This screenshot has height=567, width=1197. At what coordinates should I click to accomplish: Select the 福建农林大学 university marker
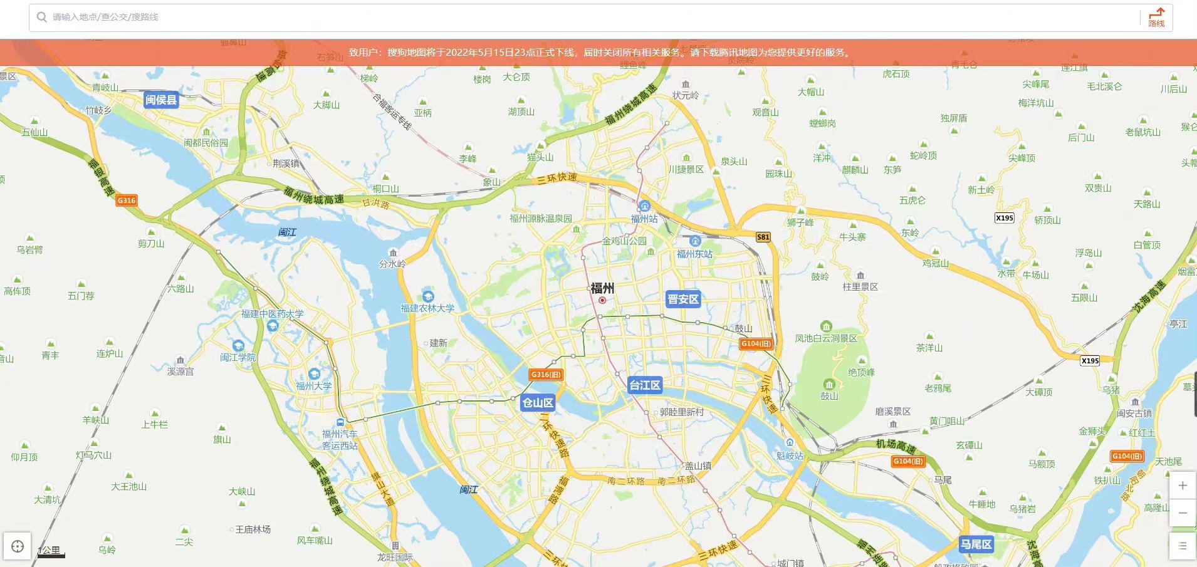pyautogui.click(x=428, y=296)
